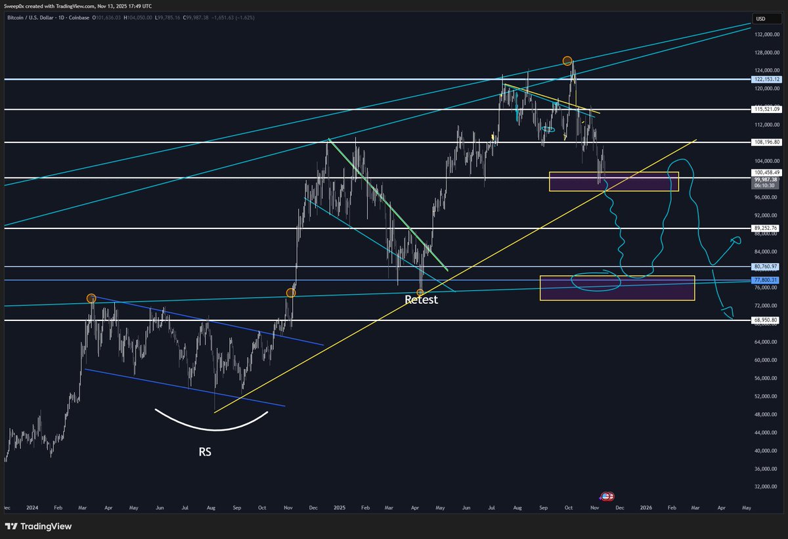
Task: Select the RS label under the white arc
Action: [x=205, y=452]
